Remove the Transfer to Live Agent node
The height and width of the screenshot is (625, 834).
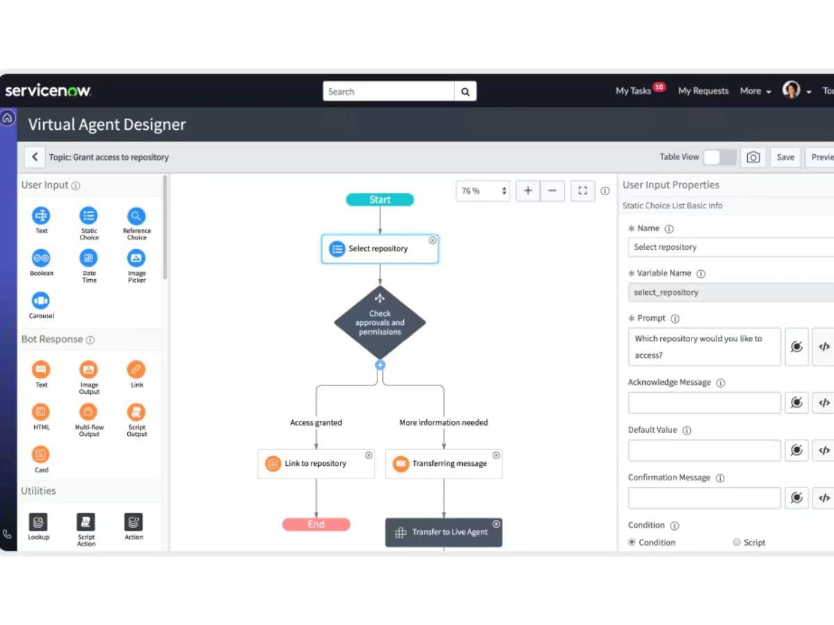coord(496,524)
